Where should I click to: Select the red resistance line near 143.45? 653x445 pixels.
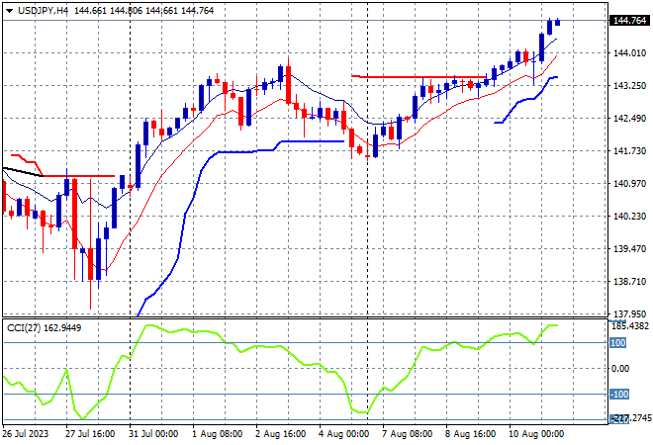pos(419,76)
